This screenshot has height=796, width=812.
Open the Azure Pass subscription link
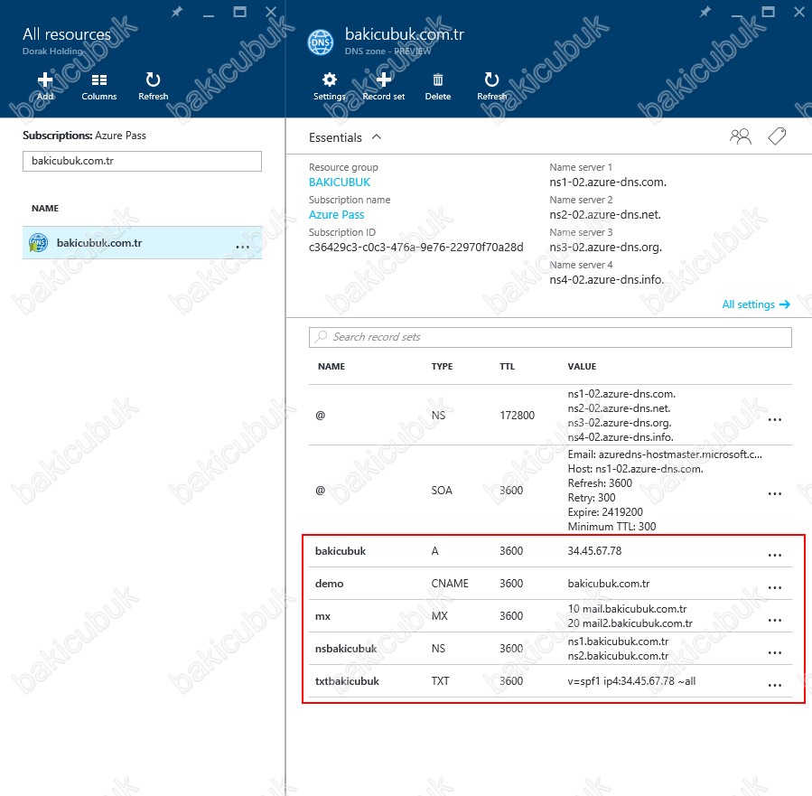click(337, 215)
